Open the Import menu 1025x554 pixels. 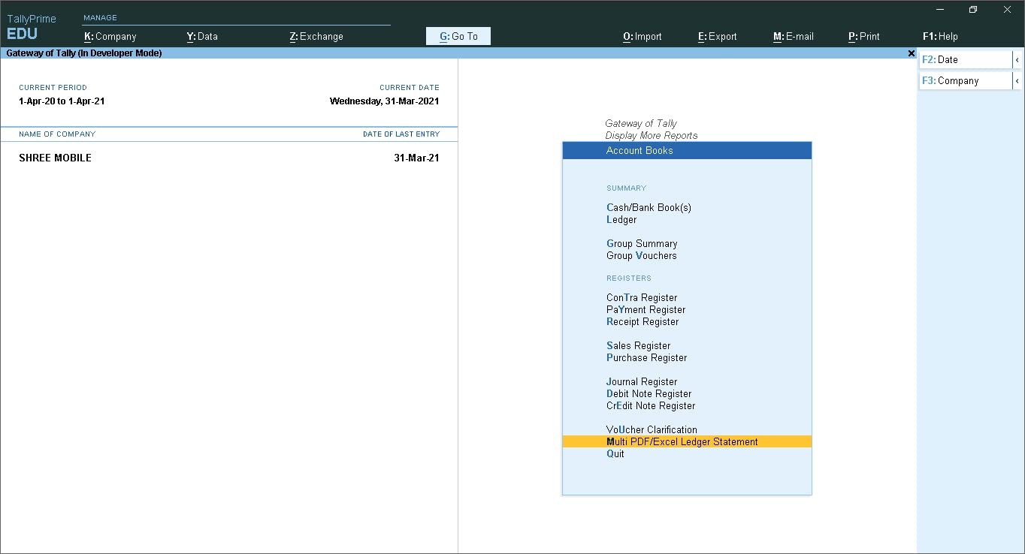(x=643, y=36)
